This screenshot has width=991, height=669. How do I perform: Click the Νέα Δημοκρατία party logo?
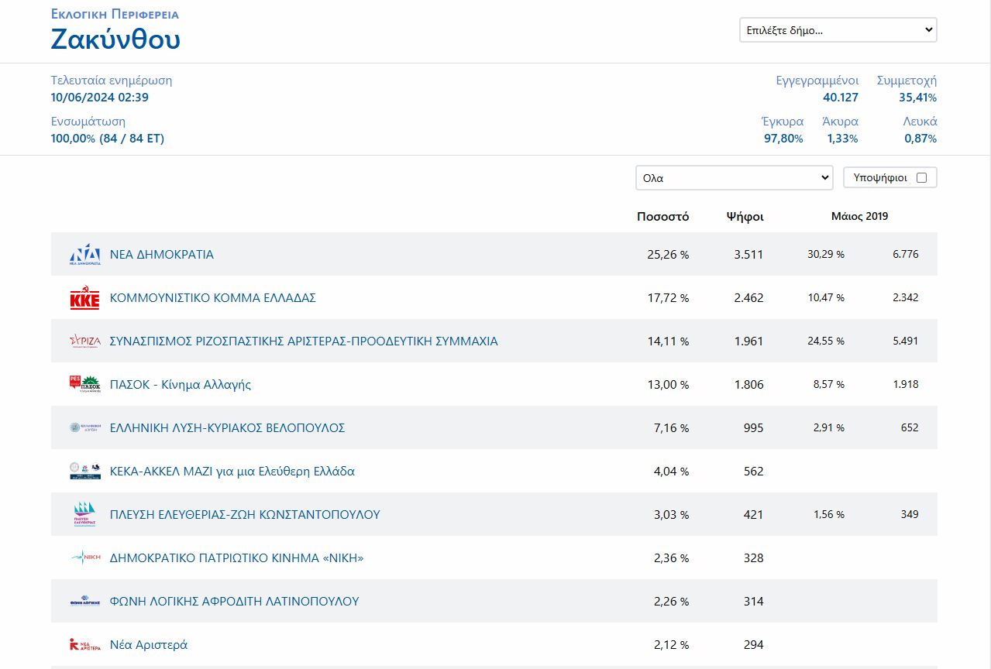coord(84,255)
